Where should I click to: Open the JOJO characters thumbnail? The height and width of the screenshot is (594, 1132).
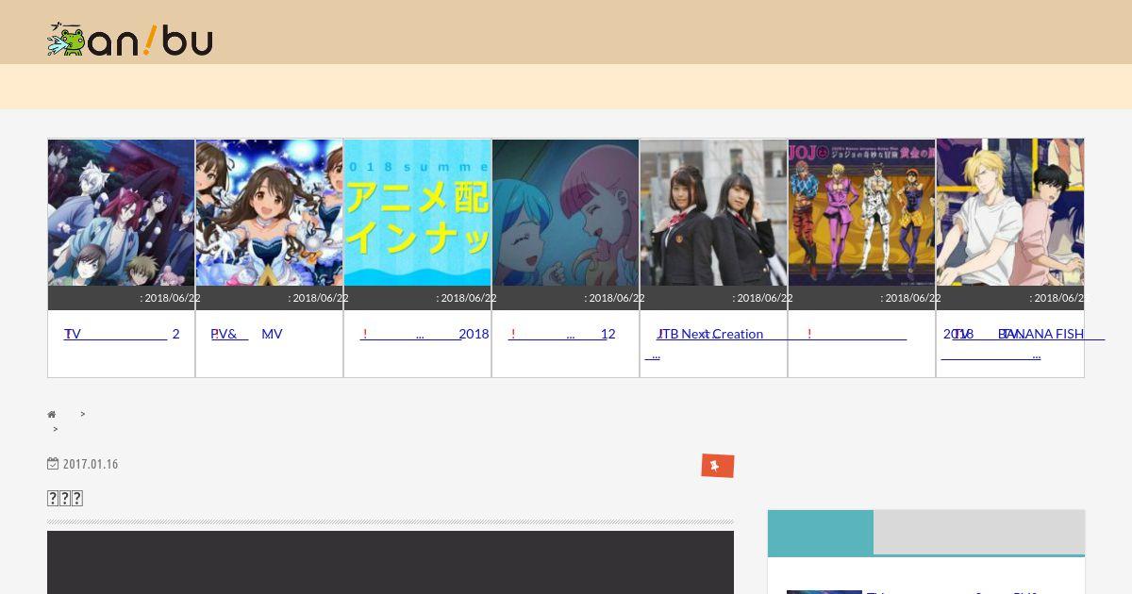[x=862, y=212]
